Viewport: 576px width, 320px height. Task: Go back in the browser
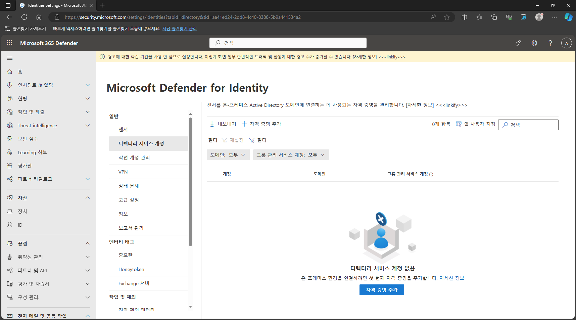[x=9, y=17]
